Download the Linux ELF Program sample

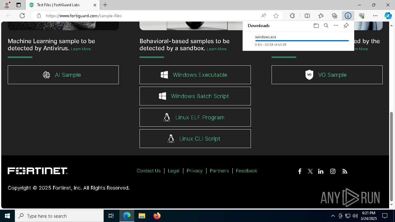(x=195, y=117)
